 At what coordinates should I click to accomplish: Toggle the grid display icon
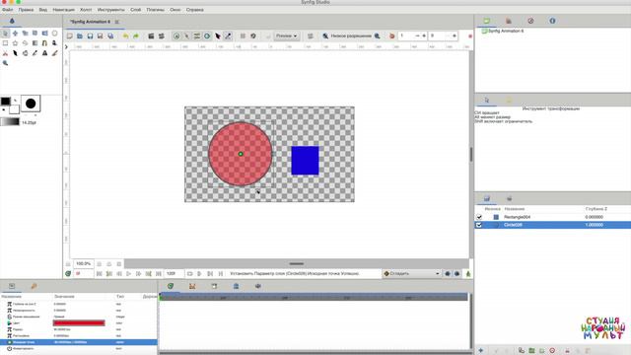243,36
